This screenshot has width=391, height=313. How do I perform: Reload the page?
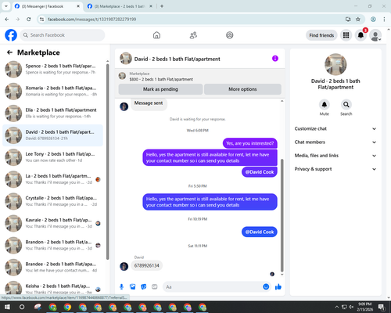coord(29,20)
